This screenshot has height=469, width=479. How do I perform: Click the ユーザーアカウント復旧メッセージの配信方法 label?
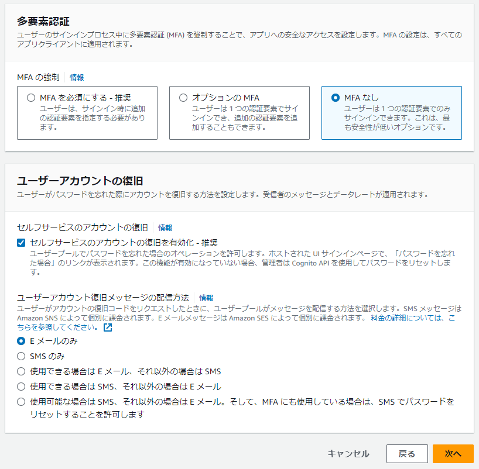coord(103,298)
